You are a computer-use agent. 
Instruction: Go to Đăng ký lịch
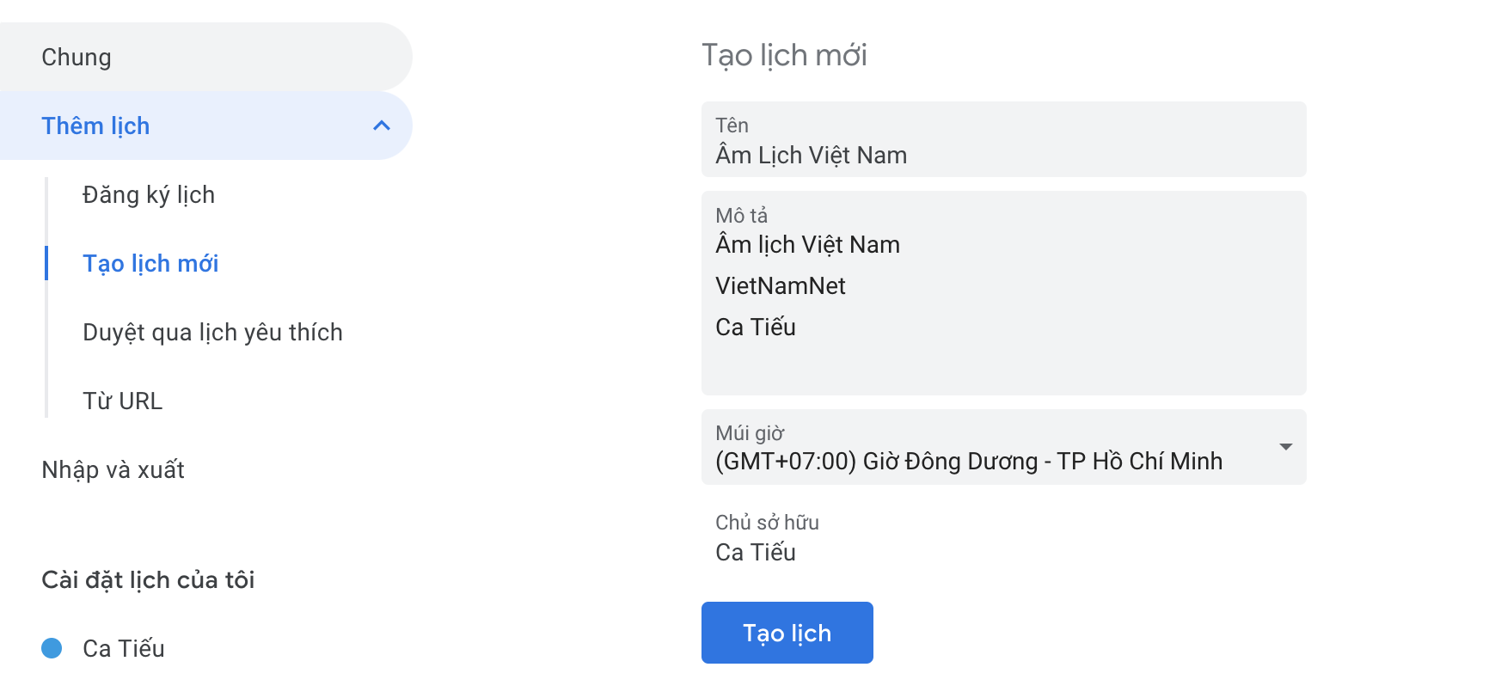click(149, 195)
